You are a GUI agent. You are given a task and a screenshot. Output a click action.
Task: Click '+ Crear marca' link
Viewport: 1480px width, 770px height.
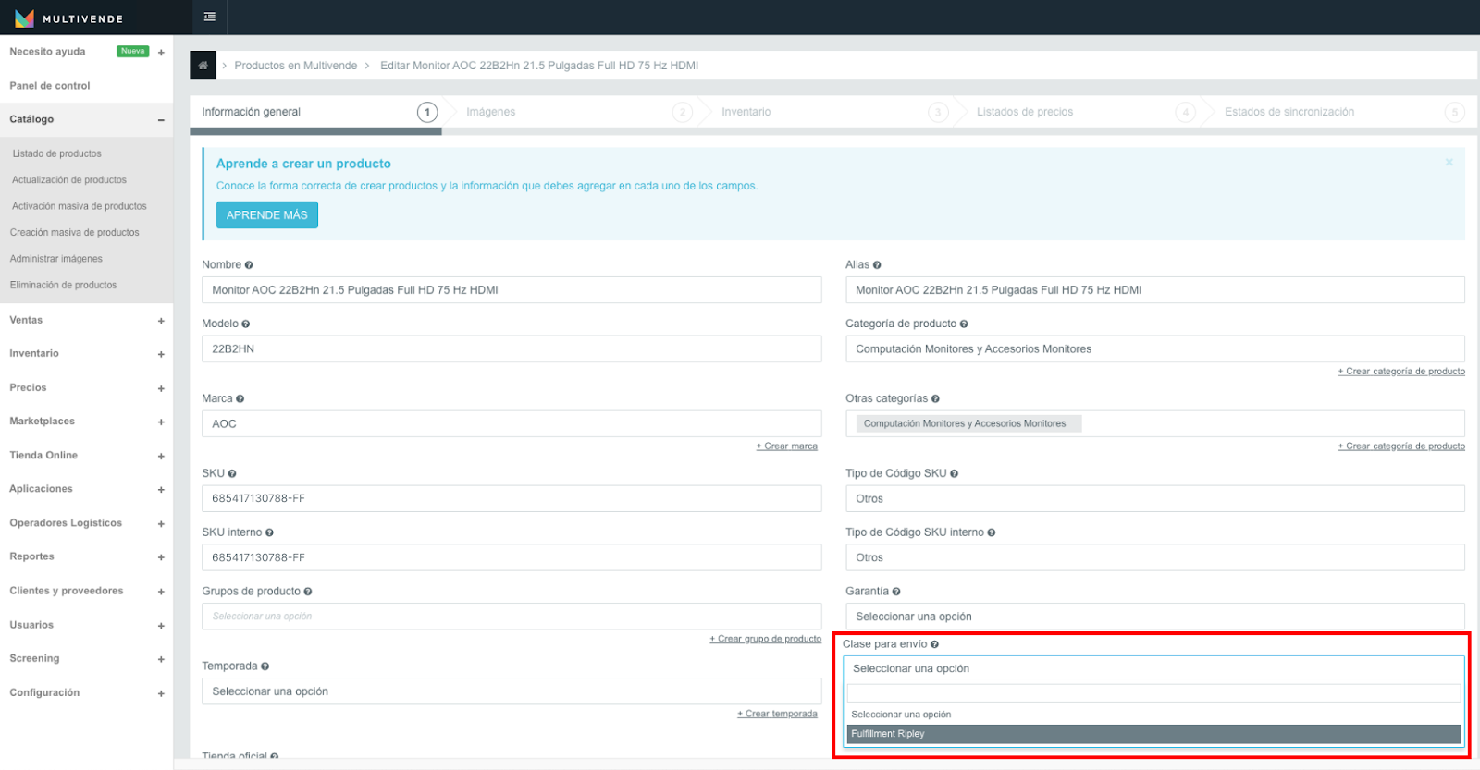[x=787, y=446]
